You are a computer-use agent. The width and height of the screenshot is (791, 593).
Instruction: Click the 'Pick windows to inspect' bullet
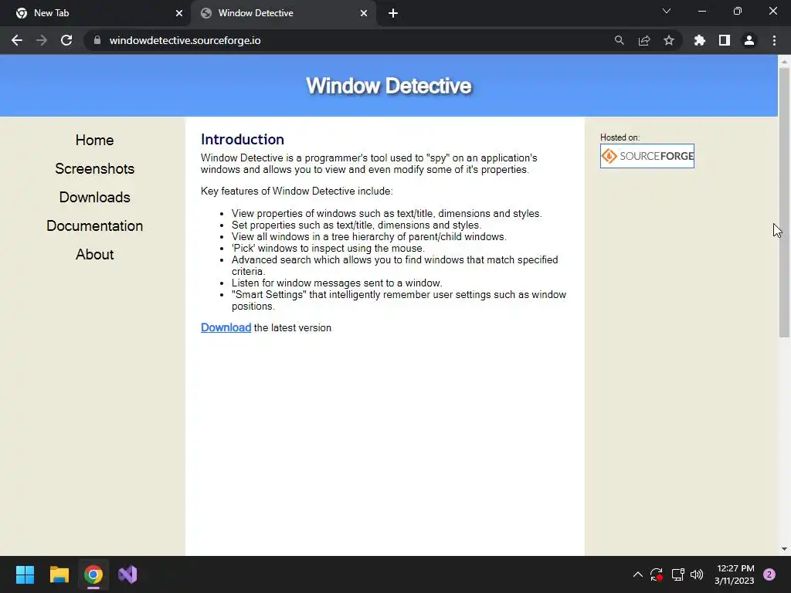(328, 248)
